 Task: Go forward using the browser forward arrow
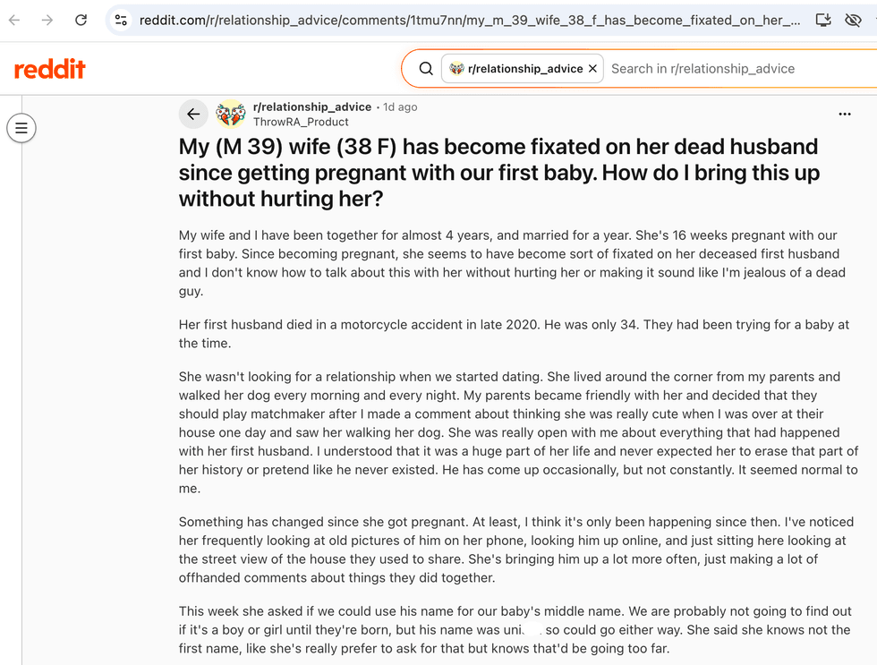coord(47,20)
